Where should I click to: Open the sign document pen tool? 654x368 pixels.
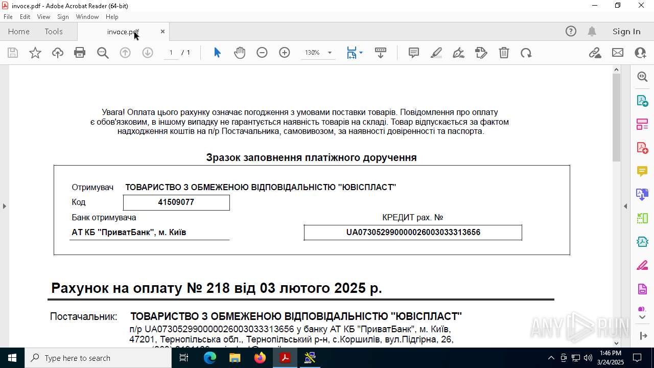coord(459,53)
